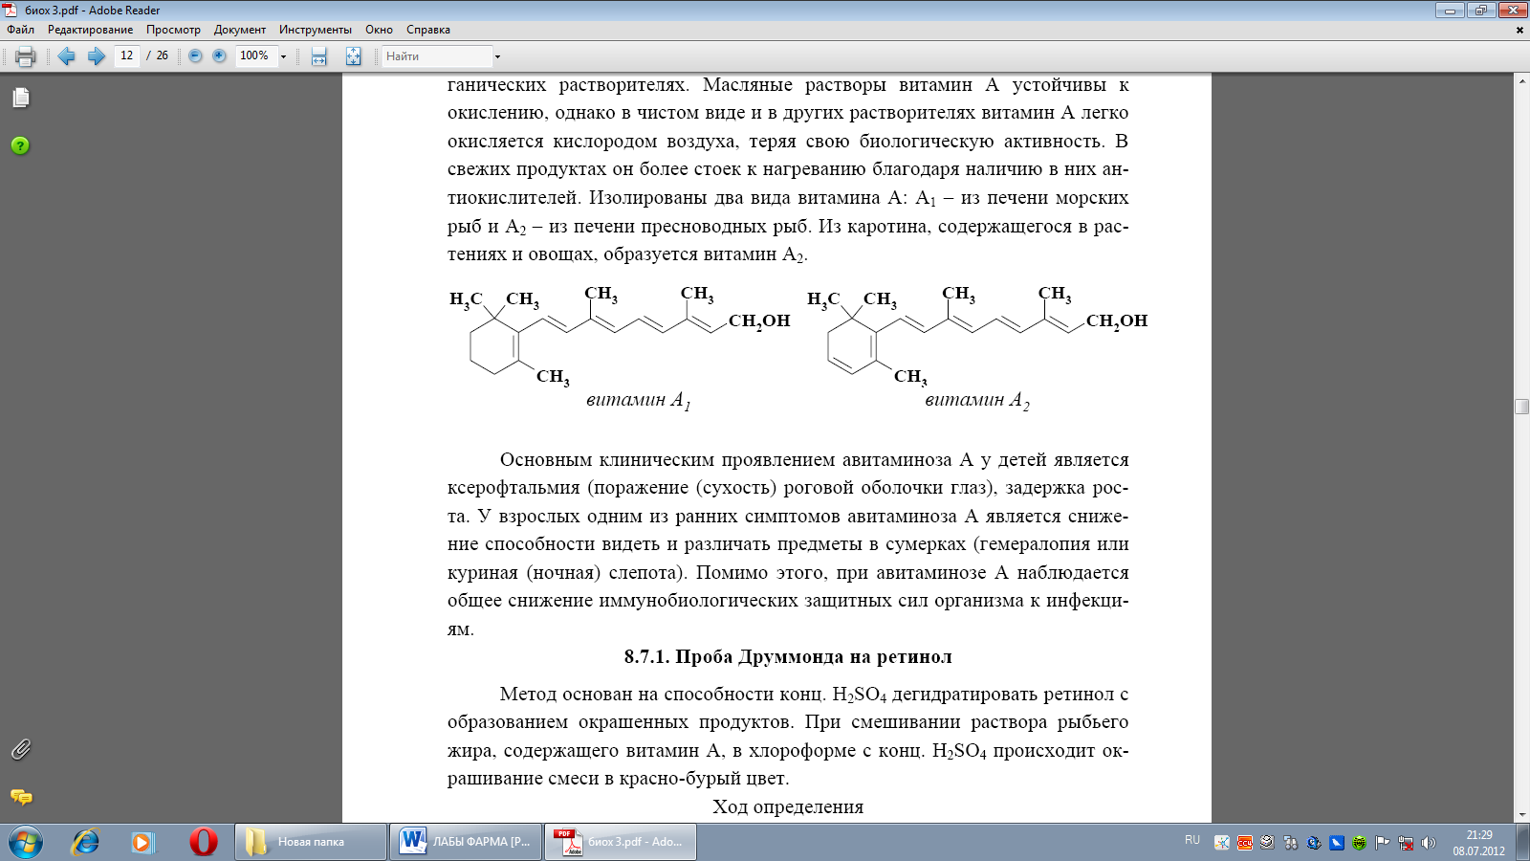Open the Файл menu
The image size is (1530, 861).
pyautogui.click(x=21, y=30)
